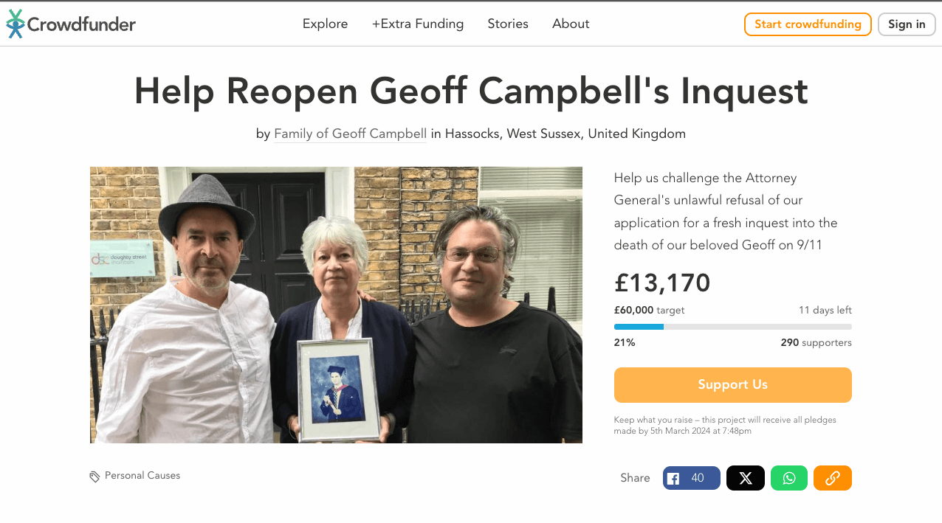Click the Sign in button
The width and height of the screenshot is (942, 523).
click(907, 24)
